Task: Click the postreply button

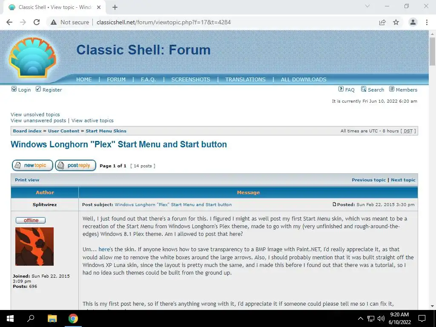Action: (x=76, y=166)
